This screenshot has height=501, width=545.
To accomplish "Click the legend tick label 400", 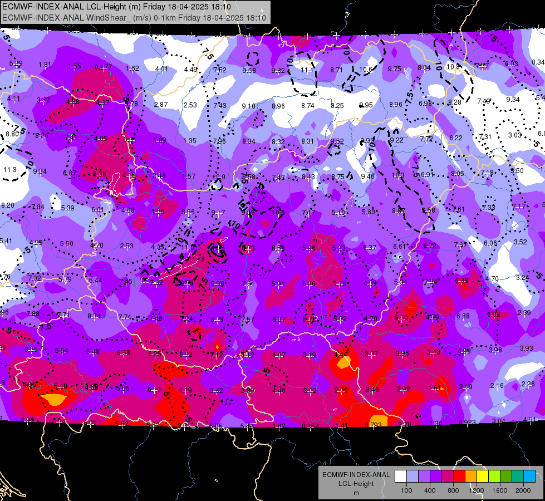I will click(430, 490).
